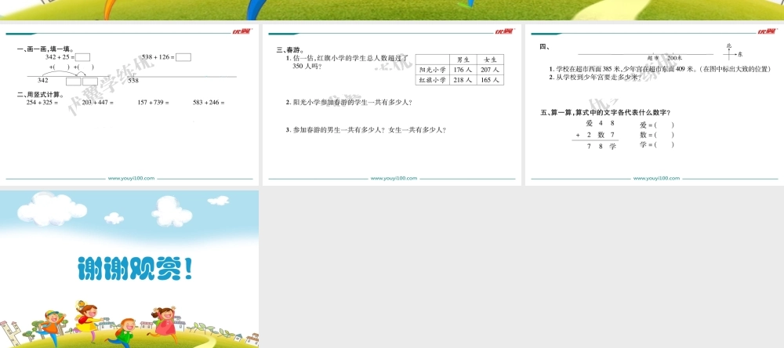Select the 谢谢观赏 ending slide thumbnail
The height and width of the screenshot is (348, 784).
click(129, 269)
